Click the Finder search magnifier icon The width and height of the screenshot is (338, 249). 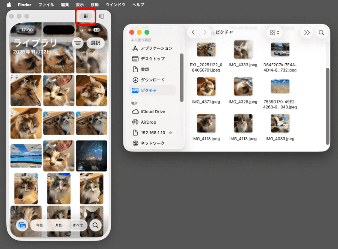click(322, 32)
